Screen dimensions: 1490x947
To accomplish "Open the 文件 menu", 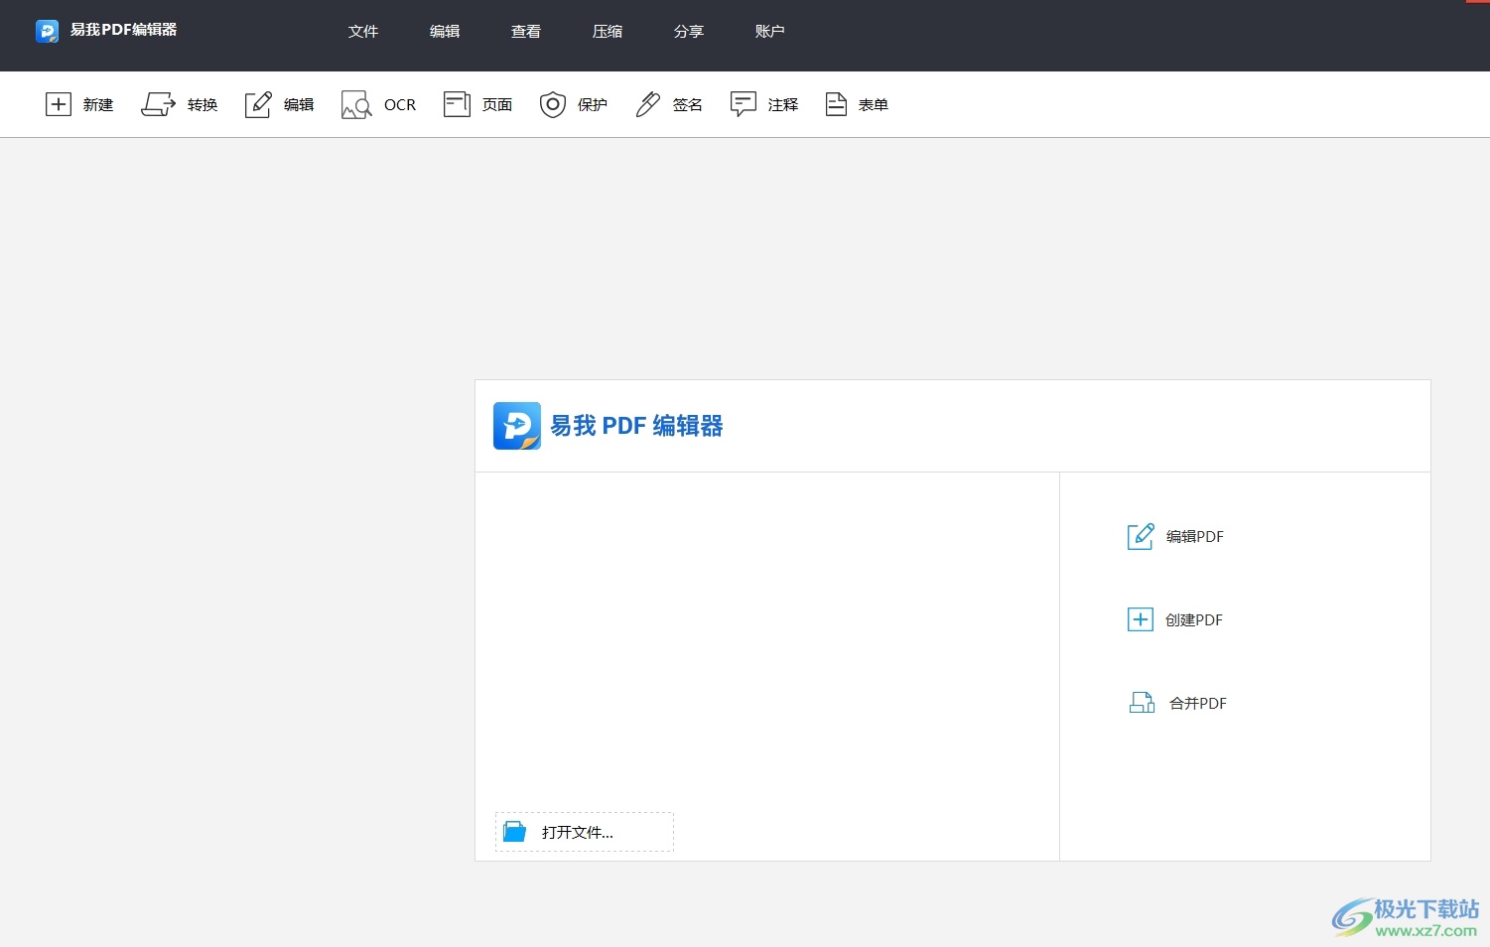I will click(363, 32).
